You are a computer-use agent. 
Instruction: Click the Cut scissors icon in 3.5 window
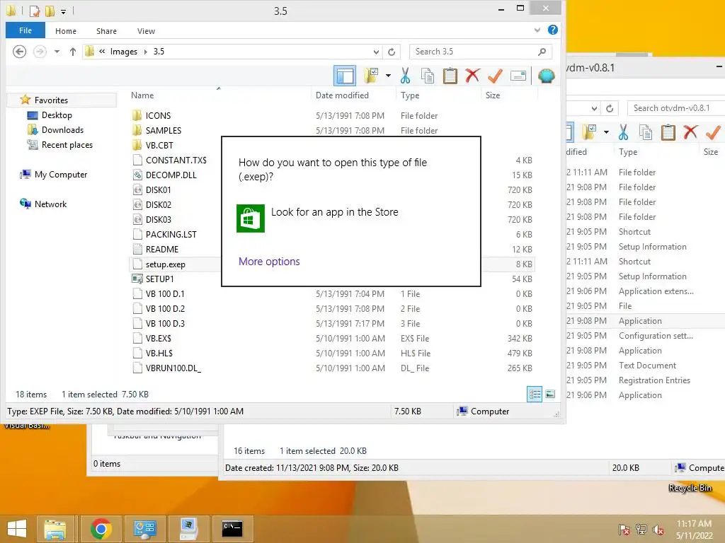click(x=405, y=76)
